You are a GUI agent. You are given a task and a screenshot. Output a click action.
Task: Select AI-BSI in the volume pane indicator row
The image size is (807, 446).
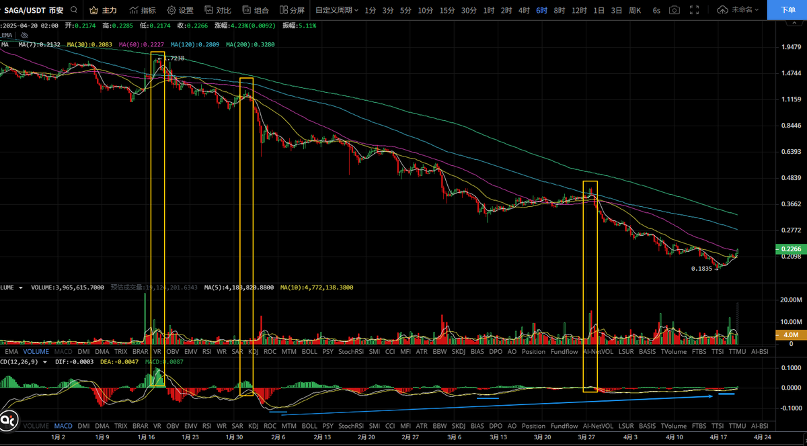tap(760, 351)
